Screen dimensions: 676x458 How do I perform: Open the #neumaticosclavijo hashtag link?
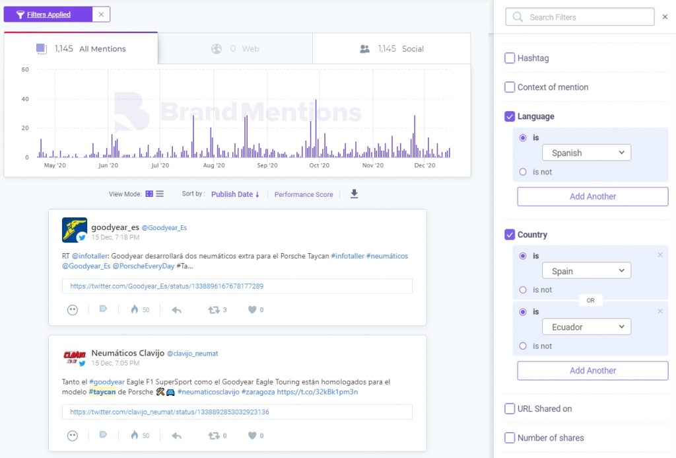[208, 392]
